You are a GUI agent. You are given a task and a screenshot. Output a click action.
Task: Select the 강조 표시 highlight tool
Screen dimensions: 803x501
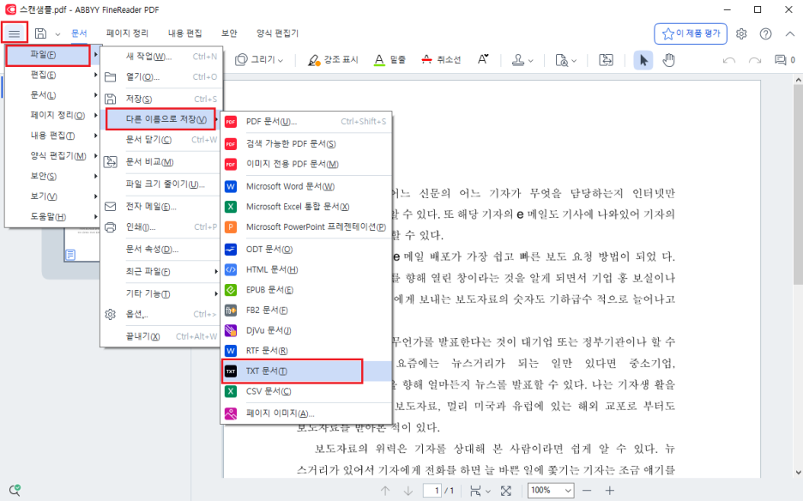coord(332,60)
